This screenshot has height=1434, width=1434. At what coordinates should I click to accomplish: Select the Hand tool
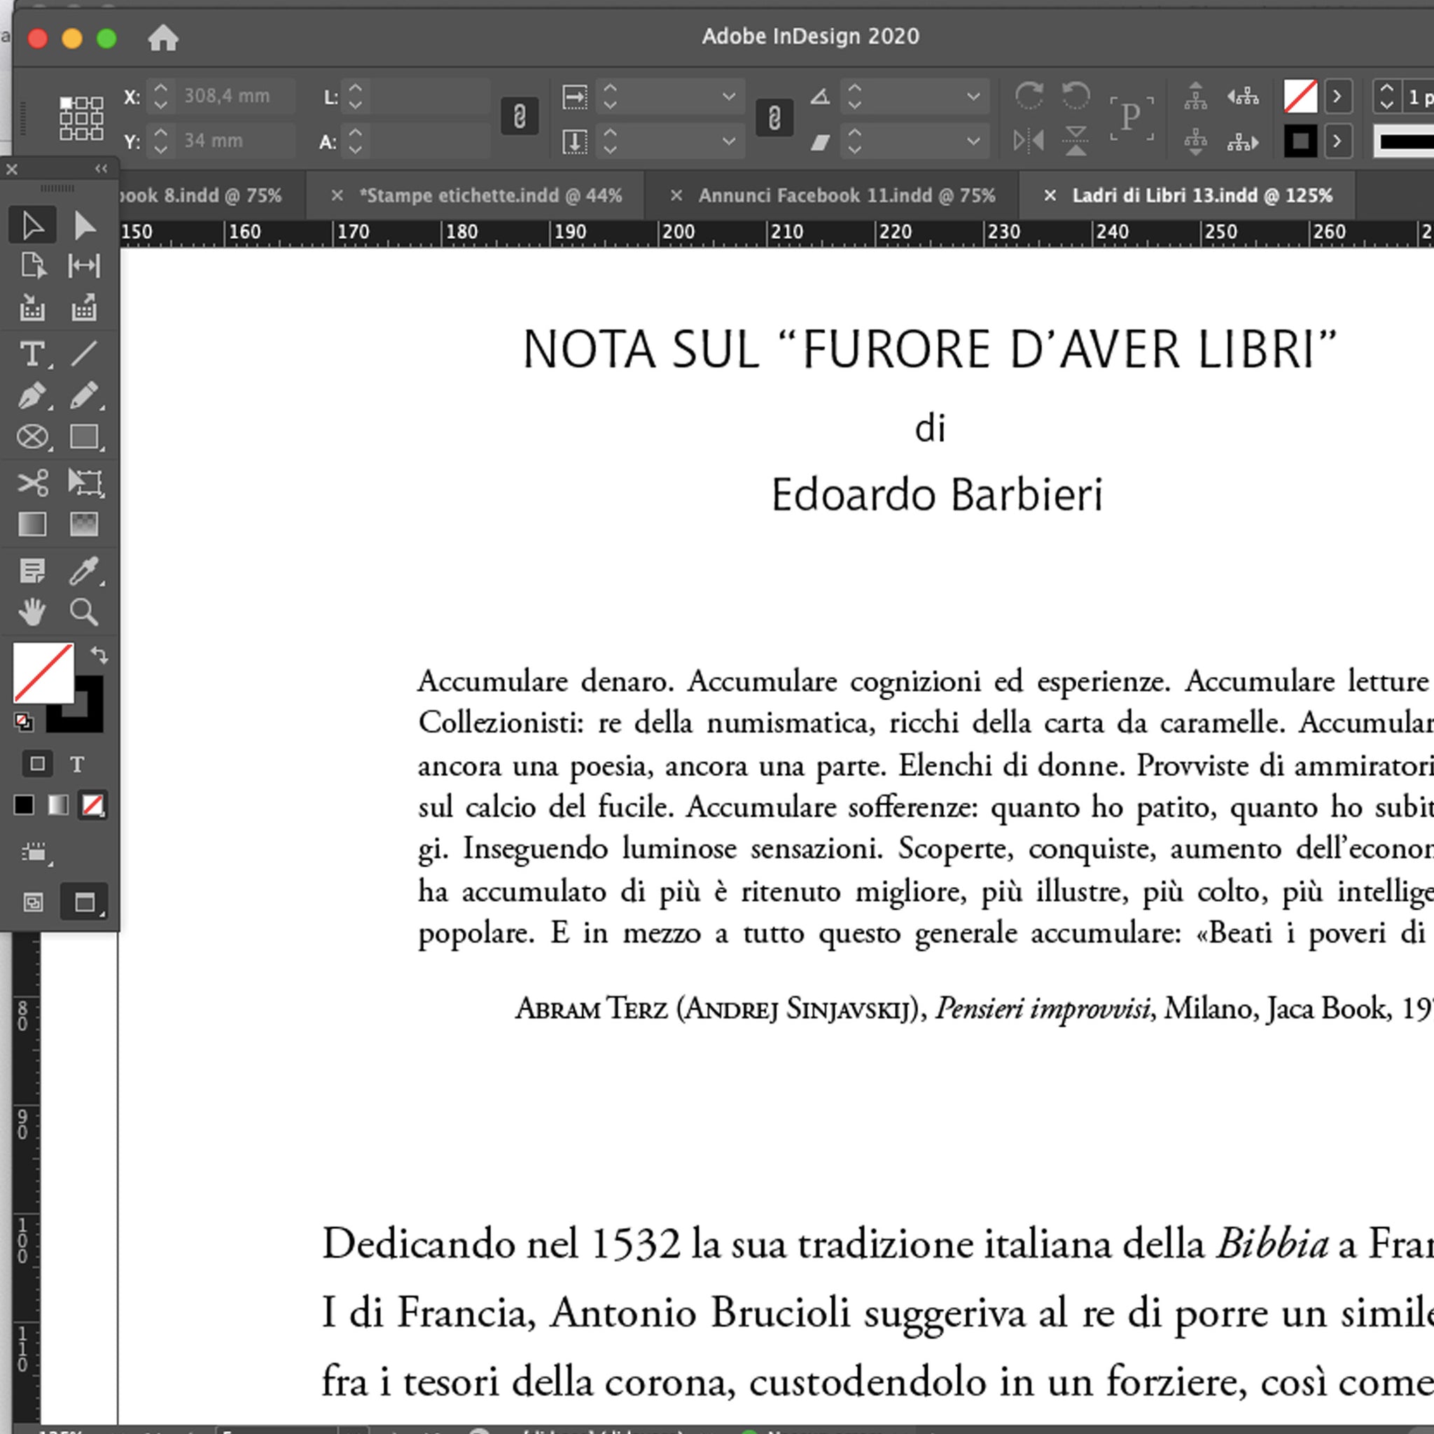pos(32,613)
